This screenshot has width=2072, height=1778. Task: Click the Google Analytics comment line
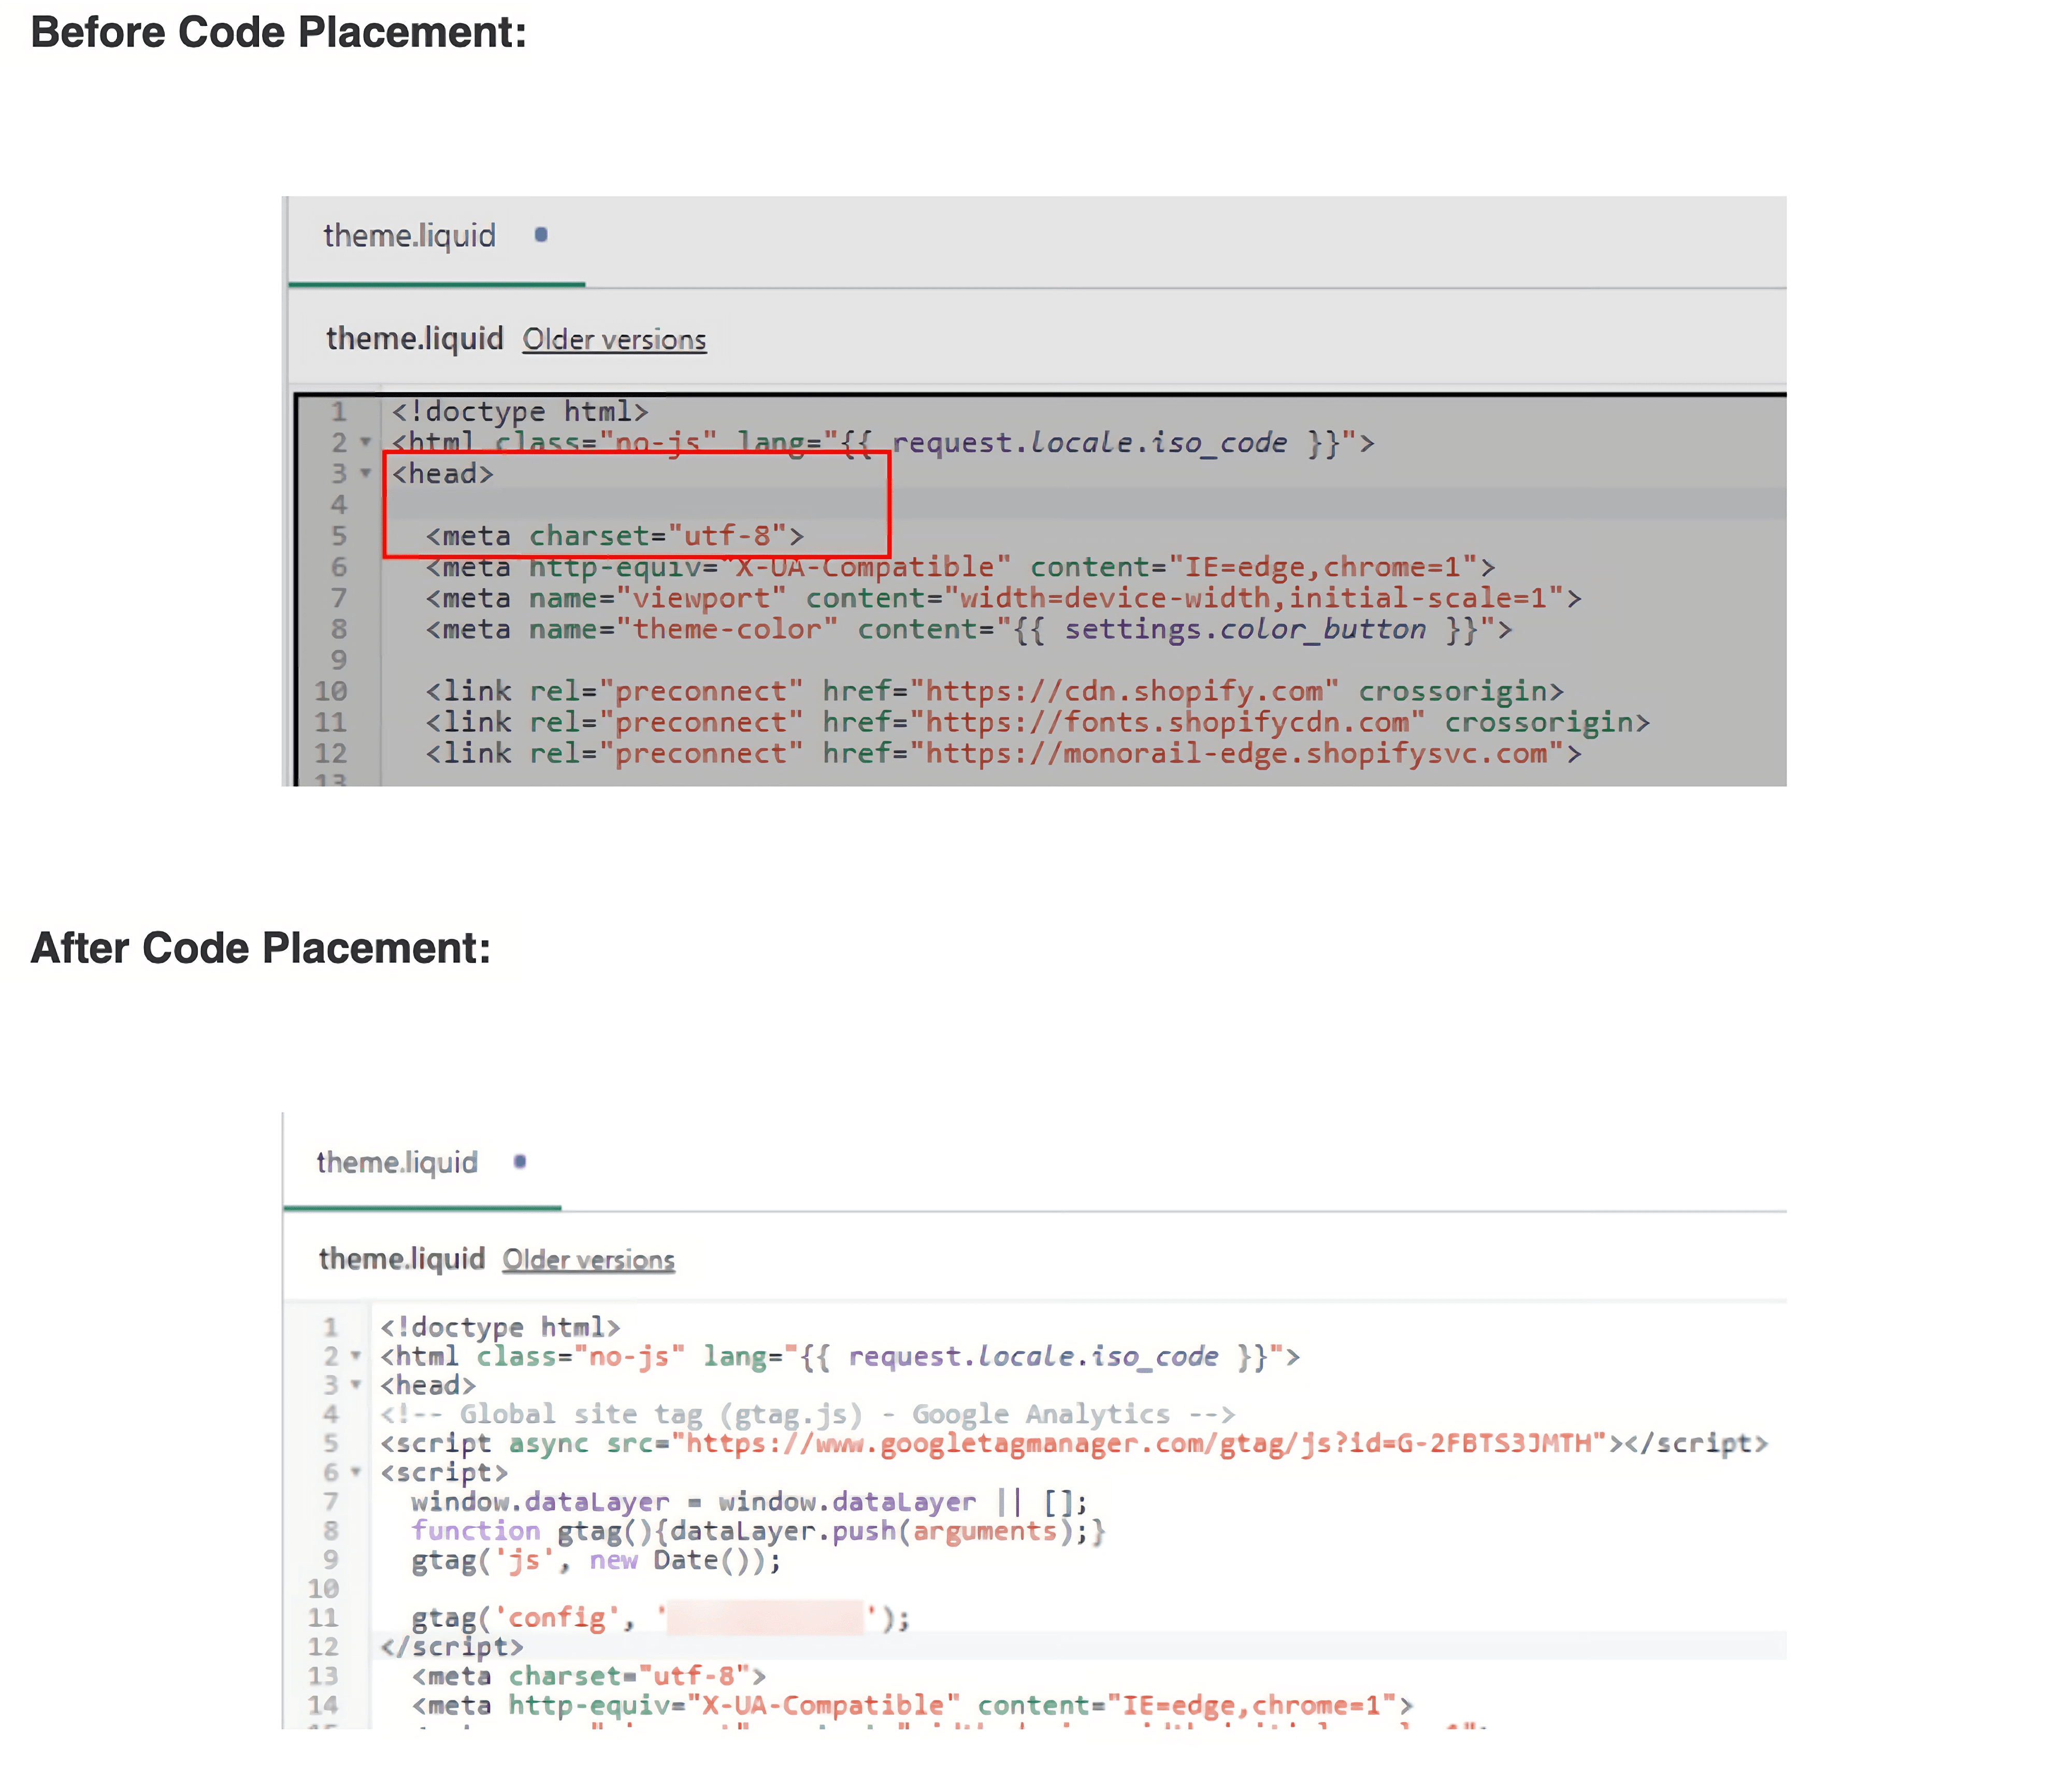[807, 1414]
